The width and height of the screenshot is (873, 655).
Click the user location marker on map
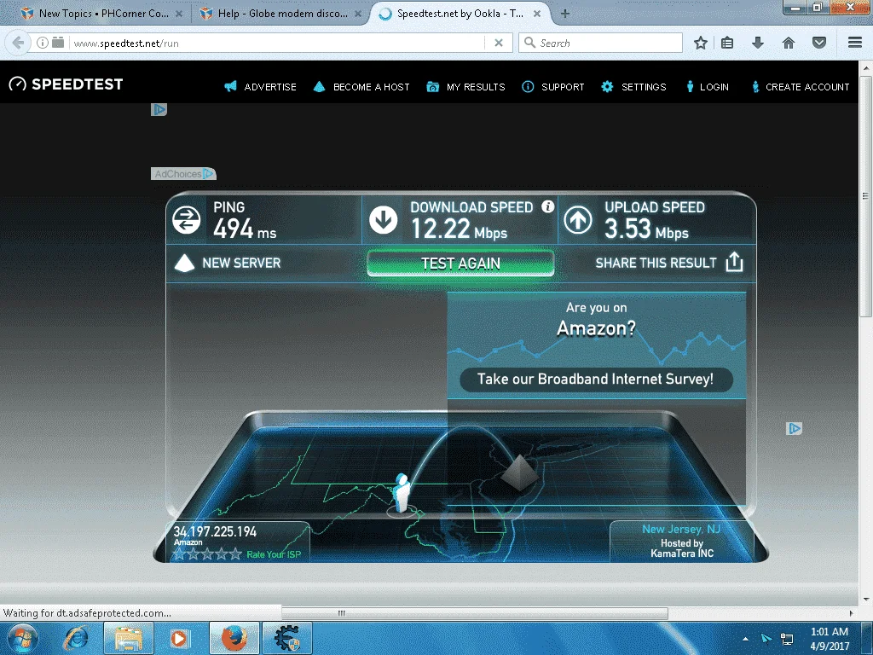click(402, 494)
